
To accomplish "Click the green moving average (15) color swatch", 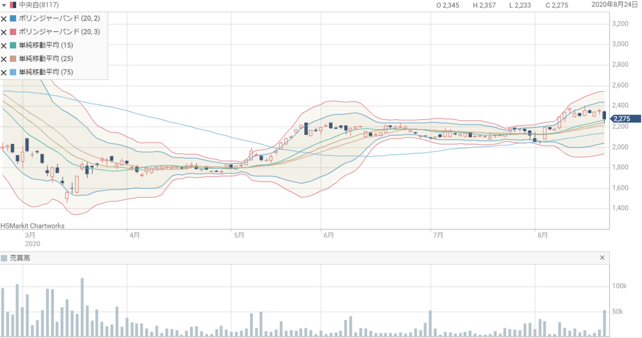I will (x=13, y=45).
